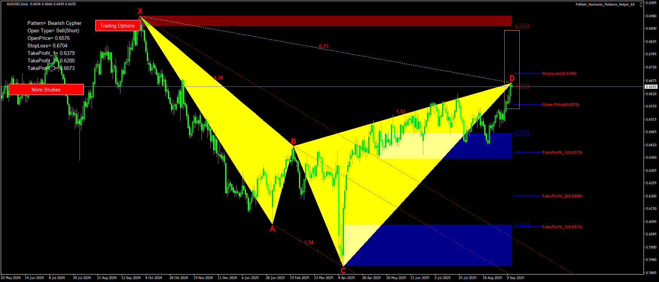The image size is (659, 282).
Task: Click the Open Price(0.6576) level label
Action: [560, 105]
